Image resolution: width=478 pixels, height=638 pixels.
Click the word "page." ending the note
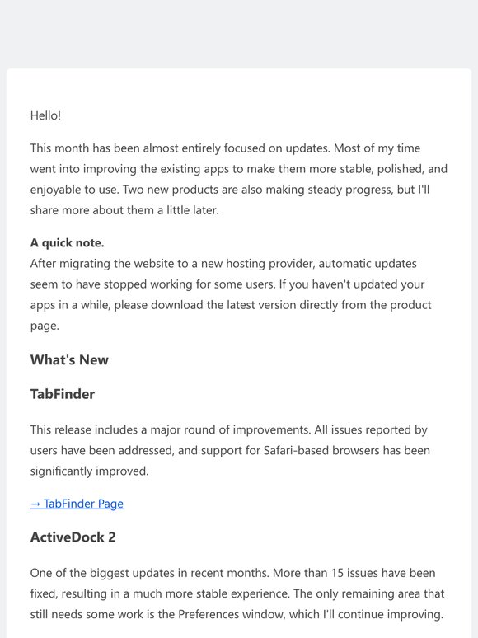coord(45,326)
